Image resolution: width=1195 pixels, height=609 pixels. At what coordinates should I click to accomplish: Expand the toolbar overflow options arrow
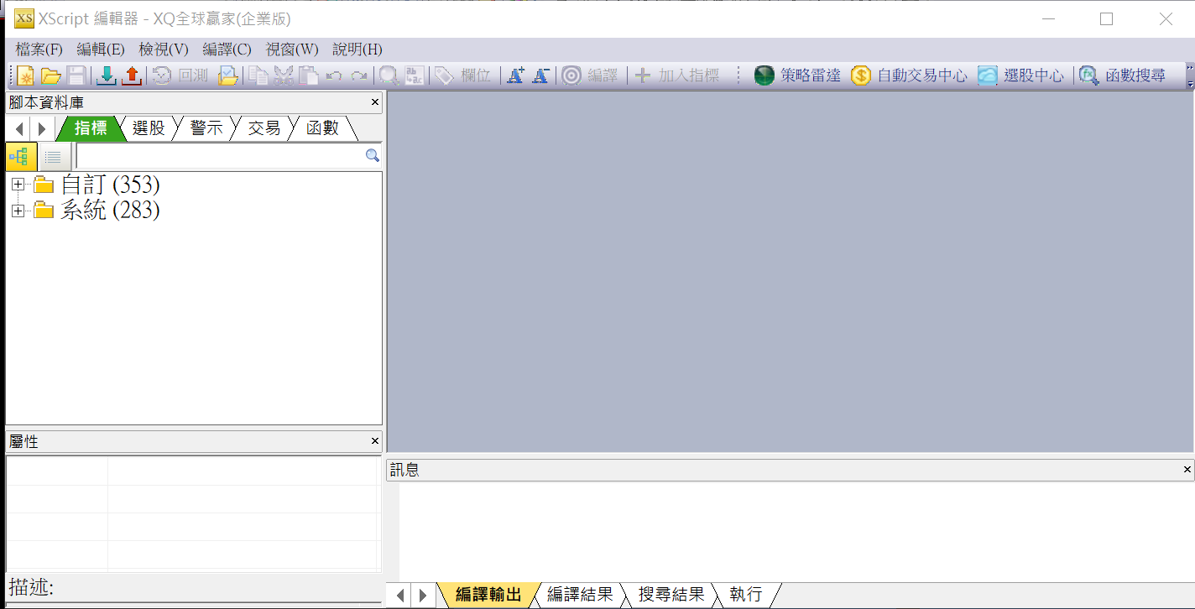point(1190,76)
